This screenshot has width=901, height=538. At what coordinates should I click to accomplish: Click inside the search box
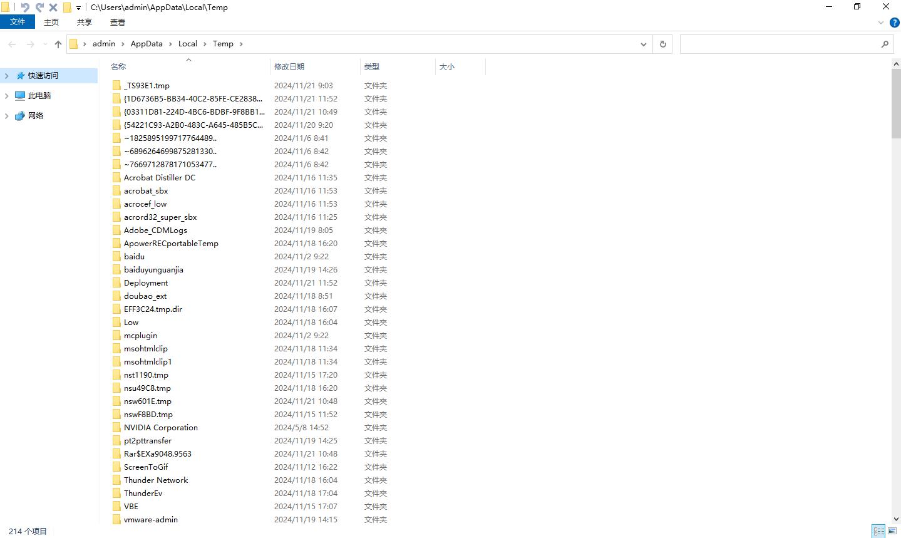[776, 44]
